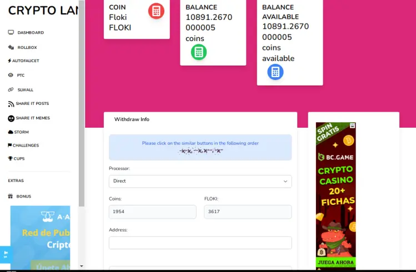
Task: Click the empty Address input field
Action: [x=201, y=243]
